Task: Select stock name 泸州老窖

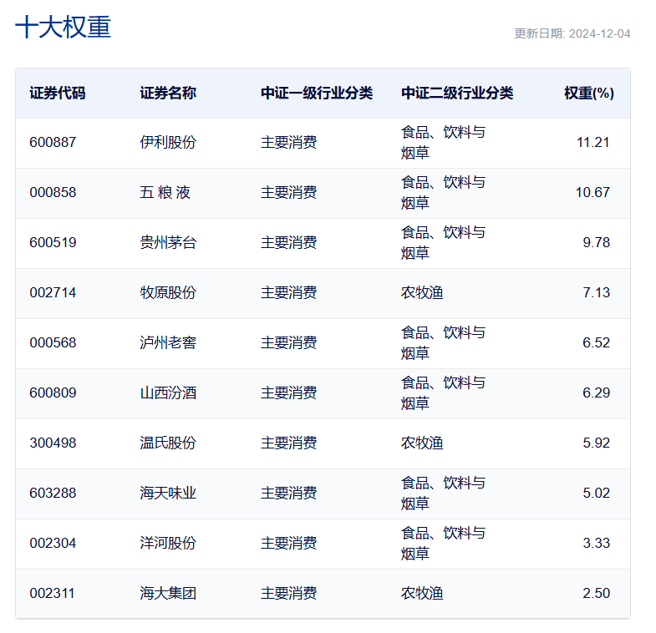Action: pos(168,343)
